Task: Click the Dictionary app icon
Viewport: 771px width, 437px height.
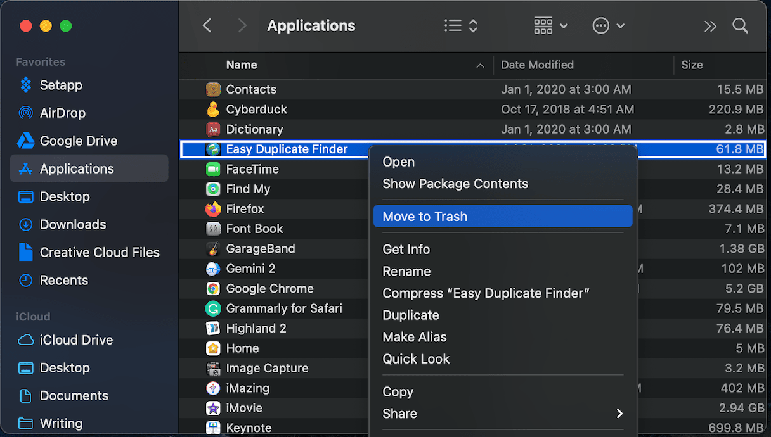Action: [x=213, y=129]
